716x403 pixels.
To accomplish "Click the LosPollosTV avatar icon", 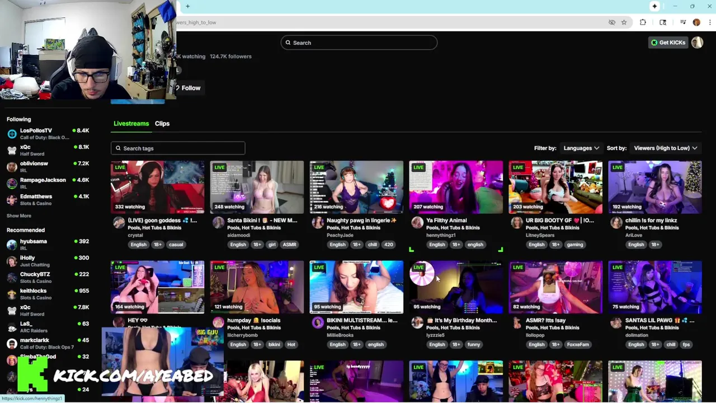I will tap(12, 134).
